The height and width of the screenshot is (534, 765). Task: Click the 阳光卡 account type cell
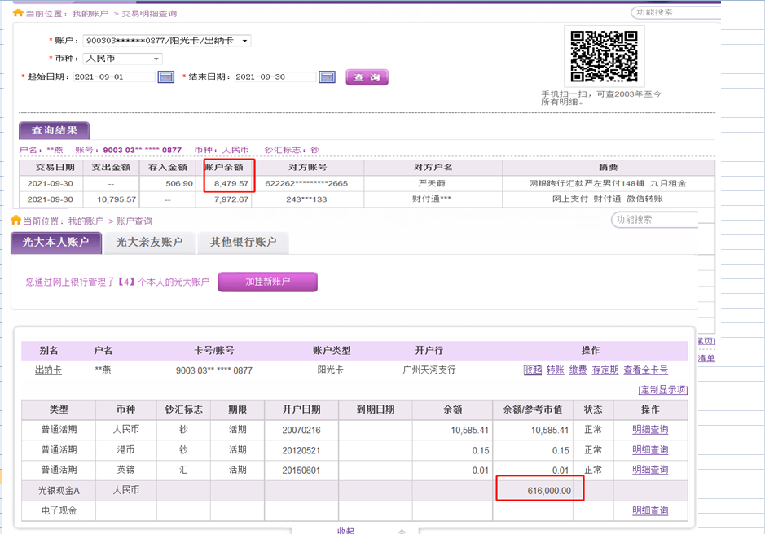(331, 370)
